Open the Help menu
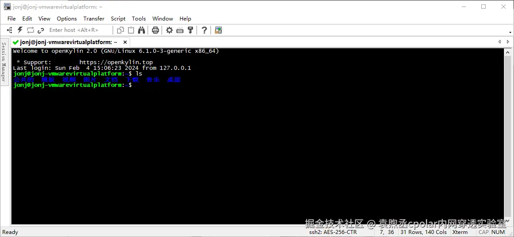514x237 pixels. [185, 19]
